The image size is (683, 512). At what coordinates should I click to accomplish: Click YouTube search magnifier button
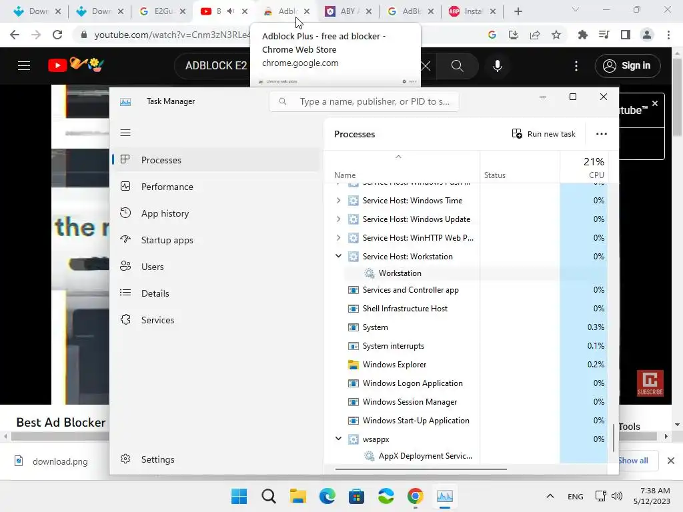click(457, 66)
